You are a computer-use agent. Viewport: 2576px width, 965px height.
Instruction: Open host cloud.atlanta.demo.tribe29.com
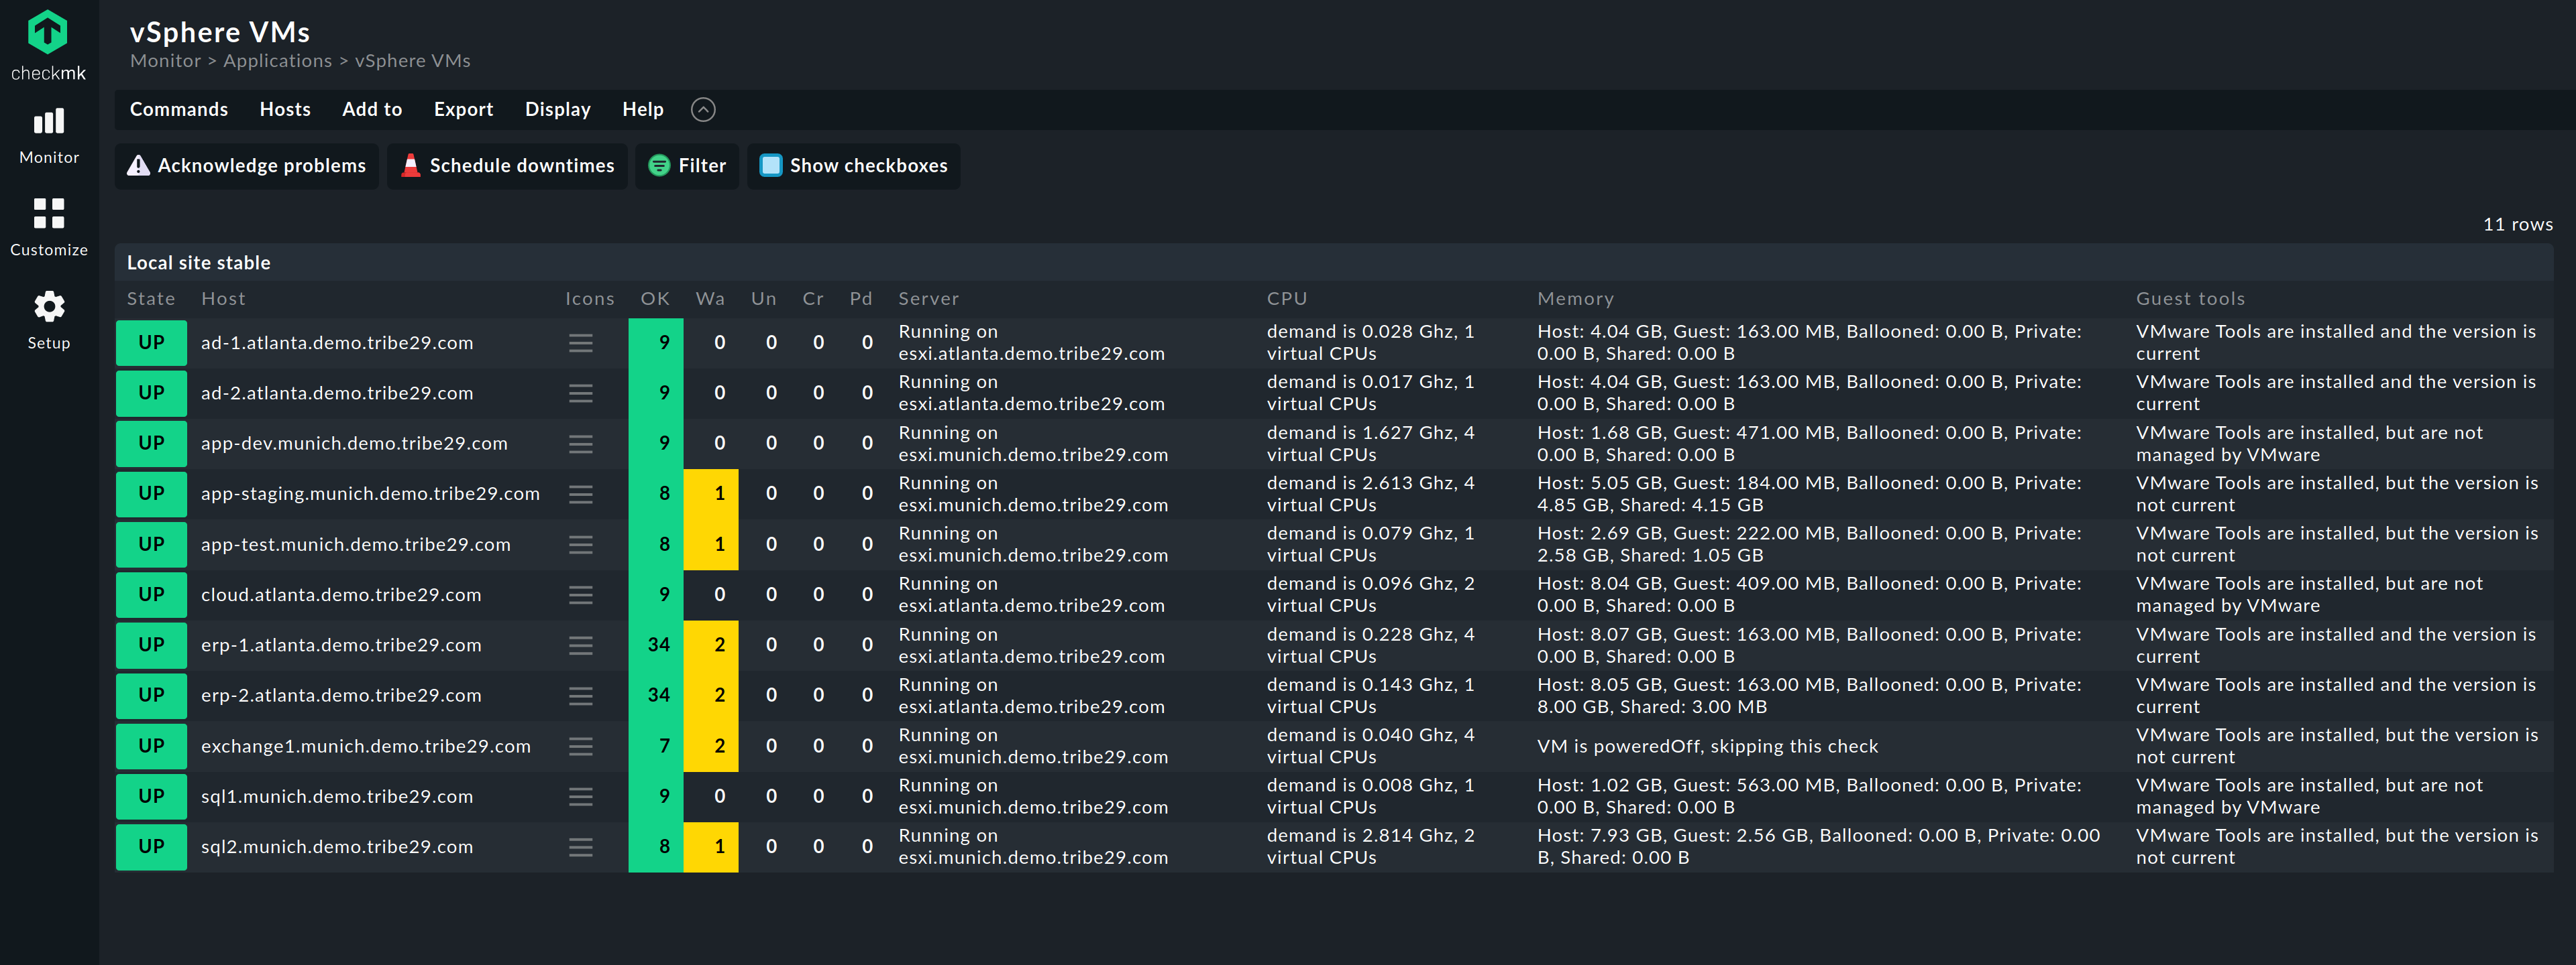341,594
